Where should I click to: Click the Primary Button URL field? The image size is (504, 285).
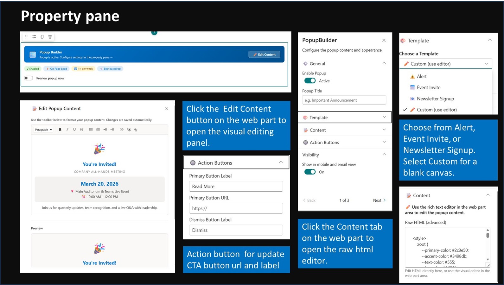(x=236, y=208)
